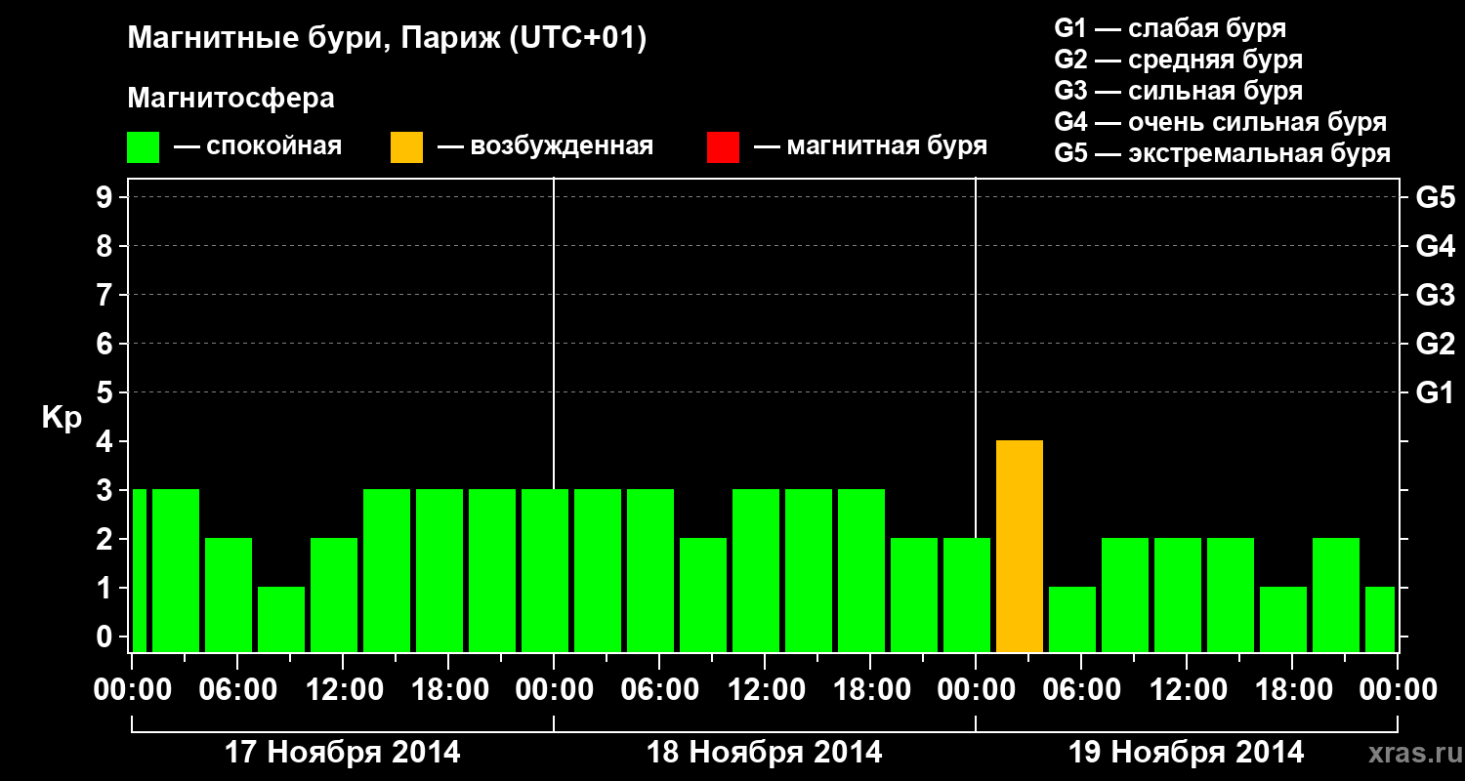Click the Kp axis label
This screenshot has height=781, width=1465.
tap(62, 419)
